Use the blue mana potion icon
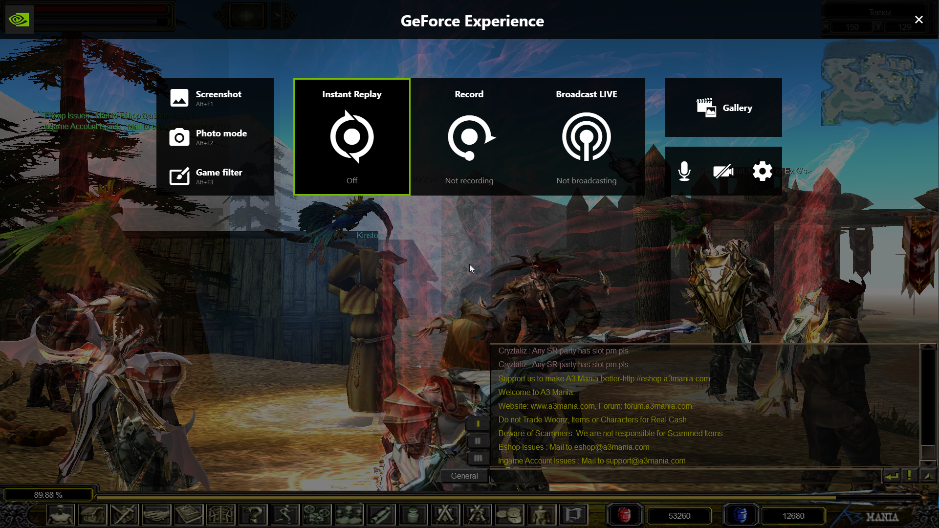The height and width of the screenshot is (528, 939). tap(741, 515)
